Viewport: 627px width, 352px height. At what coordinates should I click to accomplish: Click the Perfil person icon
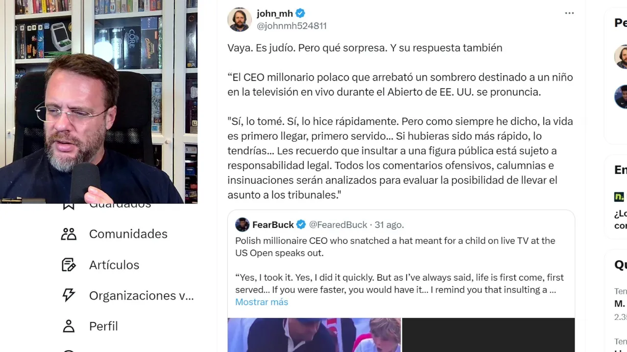pyautogui.click(x=69, y=326)
